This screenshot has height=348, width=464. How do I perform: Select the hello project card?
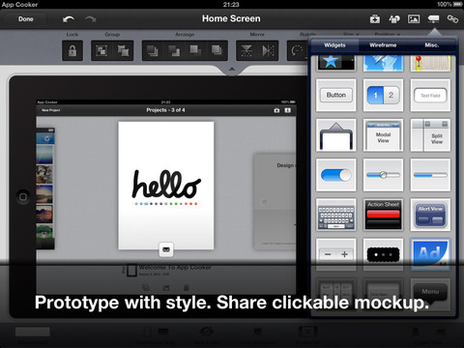click(166, 186)
